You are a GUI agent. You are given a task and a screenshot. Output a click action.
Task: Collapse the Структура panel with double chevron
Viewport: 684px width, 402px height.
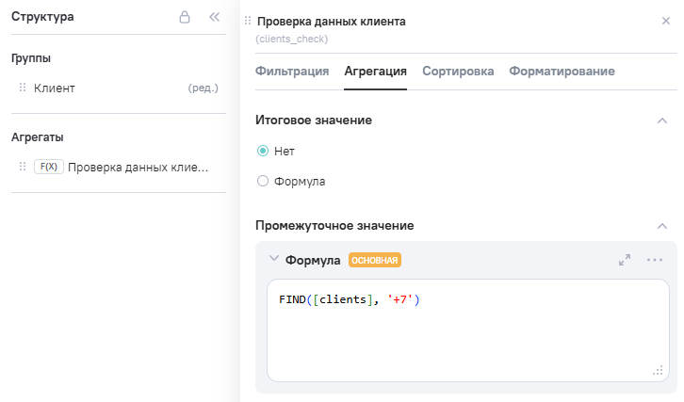214,17
